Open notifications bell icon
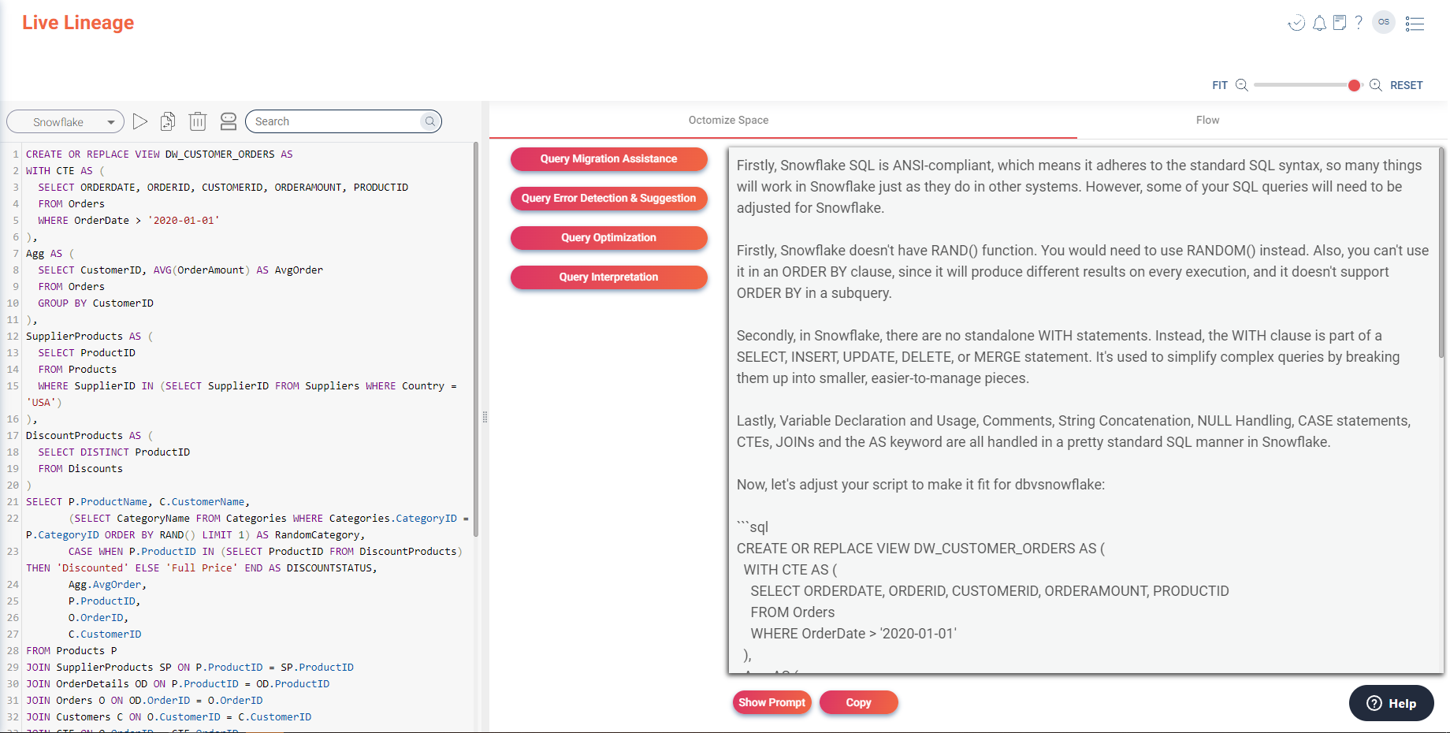1450x733 pixels. (x=1319, y=23)
